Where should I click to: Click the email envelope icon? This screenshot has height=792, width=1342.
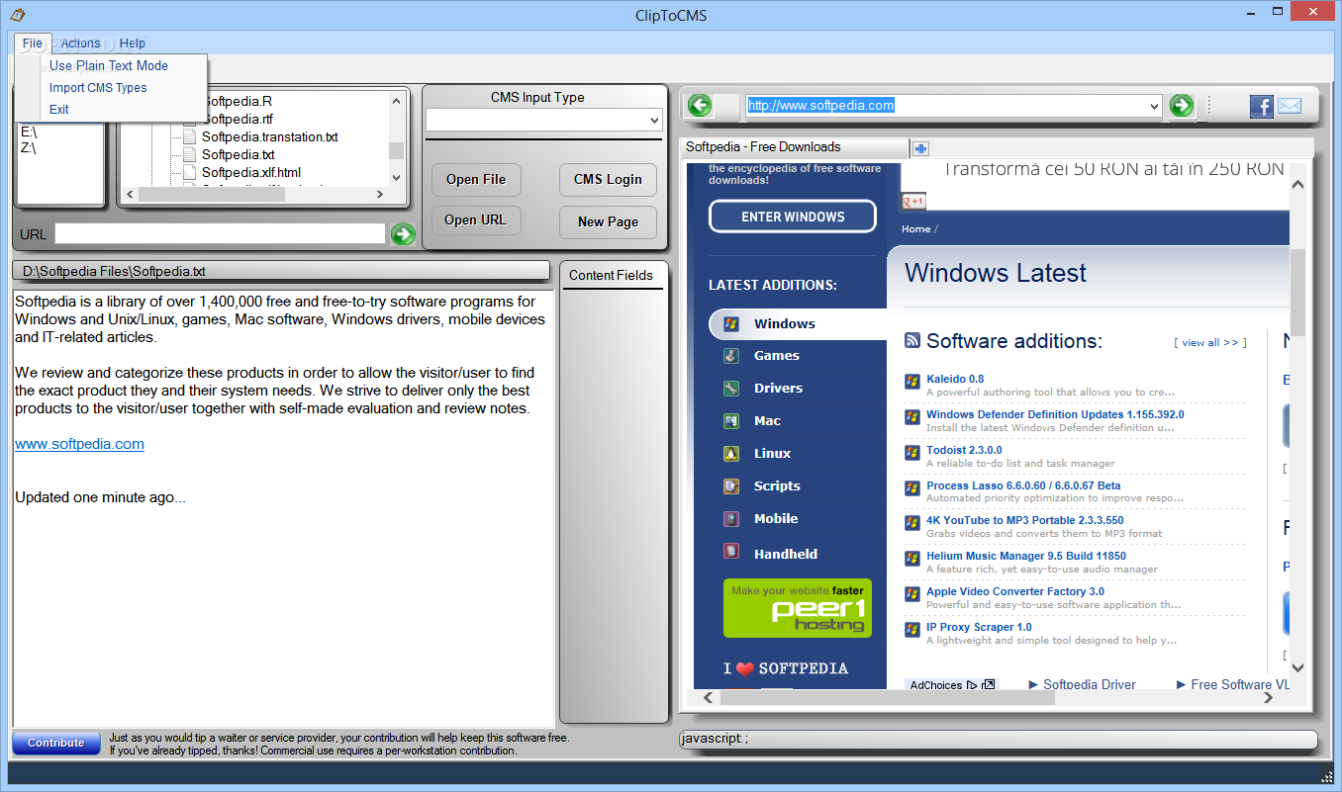point(1290,107)
